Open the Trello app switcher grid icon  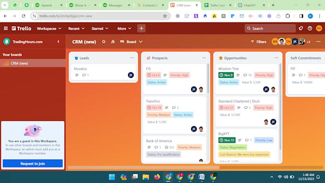[6, 28]
